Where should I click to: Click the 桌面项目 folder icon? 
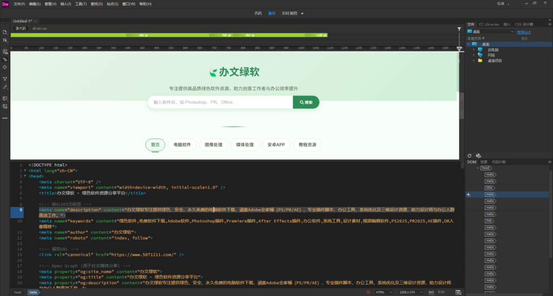pyautogui.click(x=480, y=60)
